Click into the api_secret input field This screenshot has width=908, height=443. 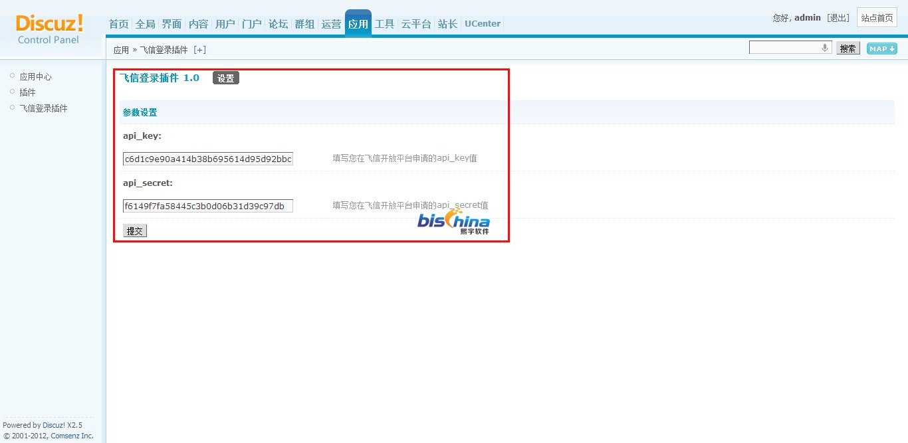[x=208, y=206]
